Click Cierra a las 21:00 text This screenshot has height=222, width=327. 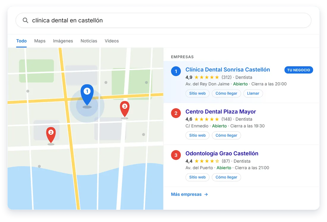pyautogui.click(x=252, y=168)
